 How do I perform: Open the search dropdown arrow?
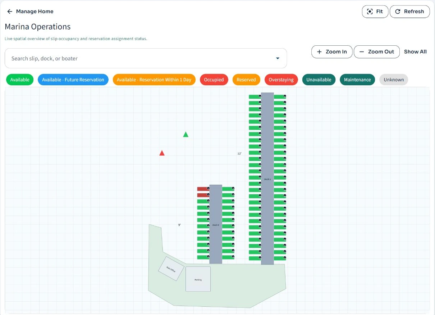pyautogui.click(x=278, y=58)
